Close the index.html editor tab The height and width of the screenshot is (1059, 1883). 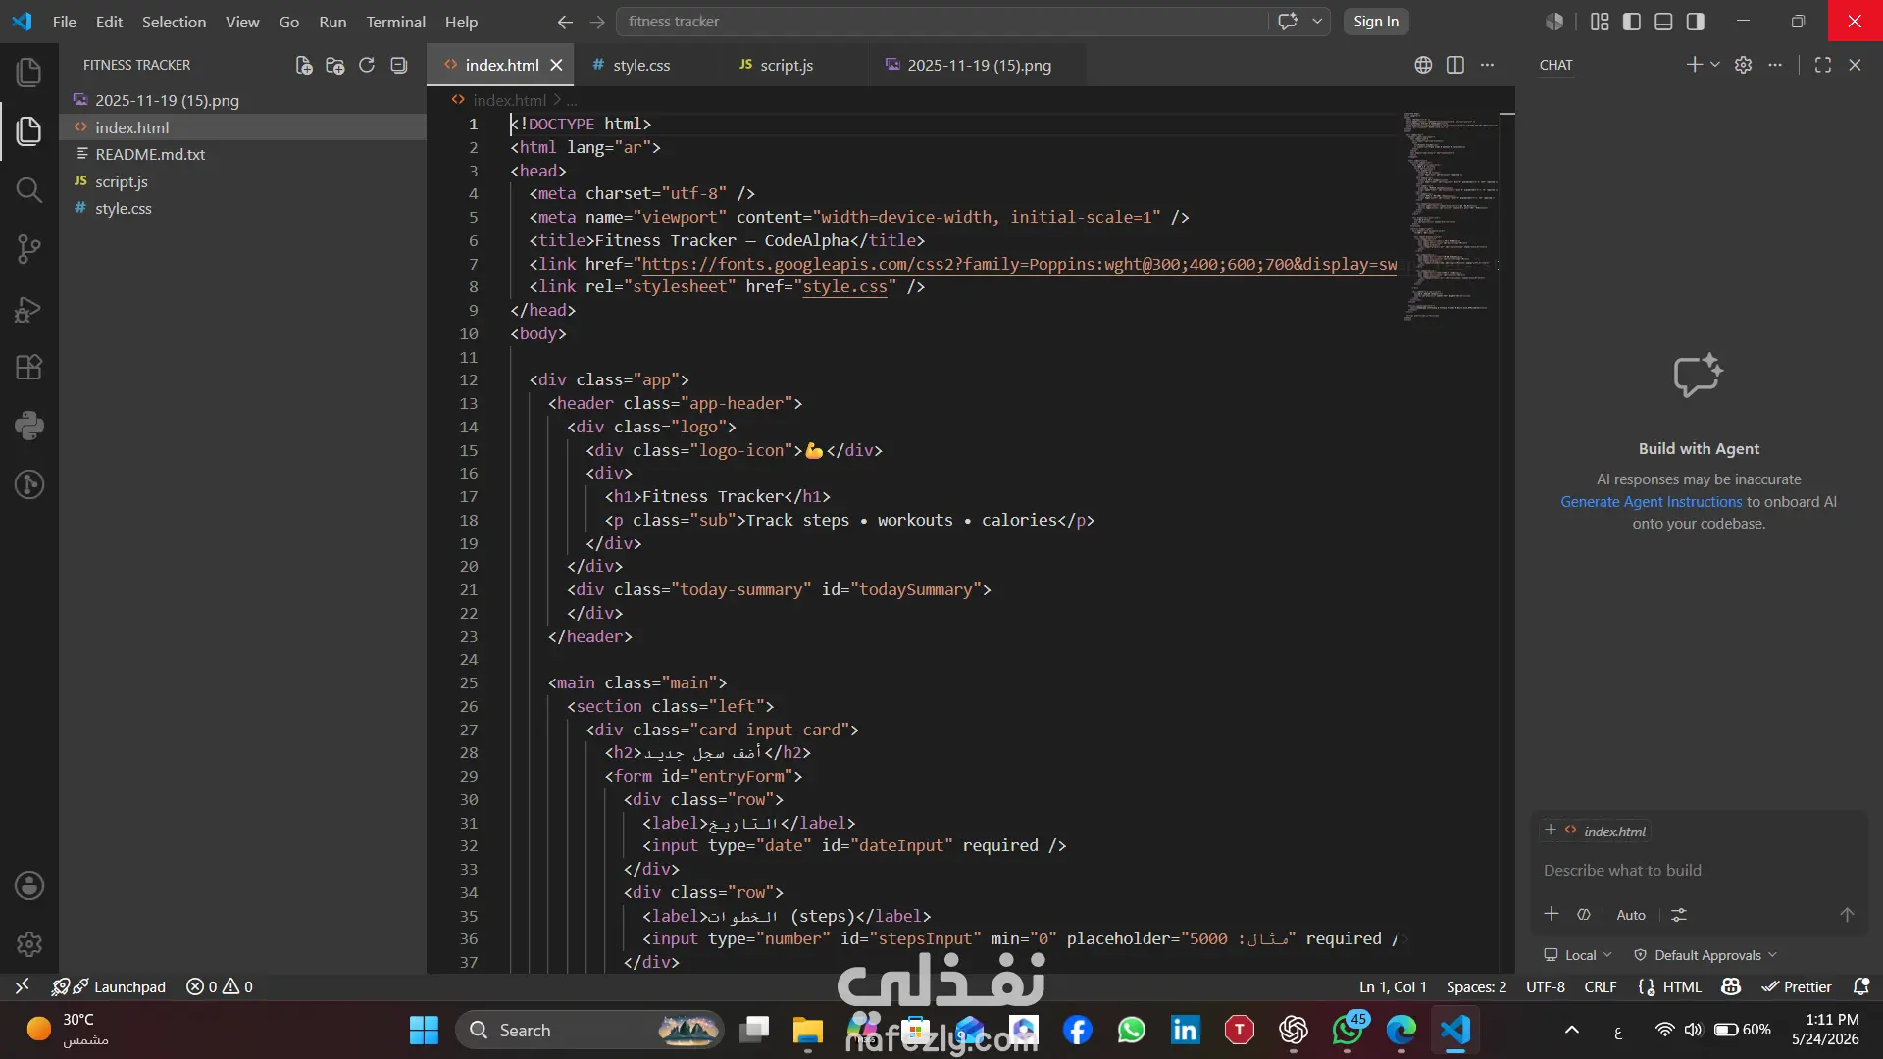coord(556,65)
